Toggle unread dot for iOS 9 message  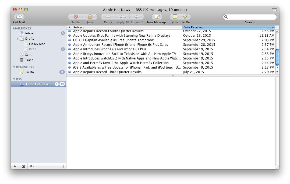(69, 67)
